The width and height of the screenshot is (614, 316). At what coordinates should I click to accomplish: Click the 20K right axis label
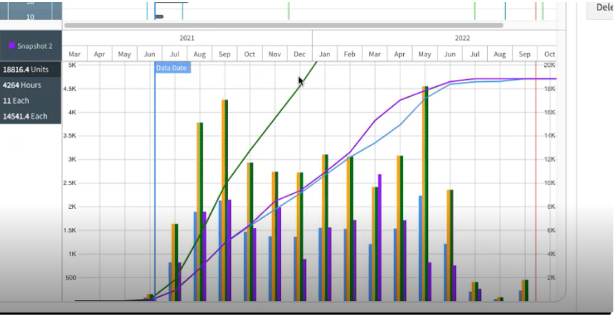549,65
